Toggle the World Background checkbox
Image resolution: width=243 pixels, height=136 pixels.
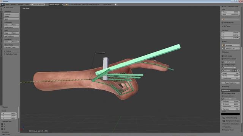222,59
